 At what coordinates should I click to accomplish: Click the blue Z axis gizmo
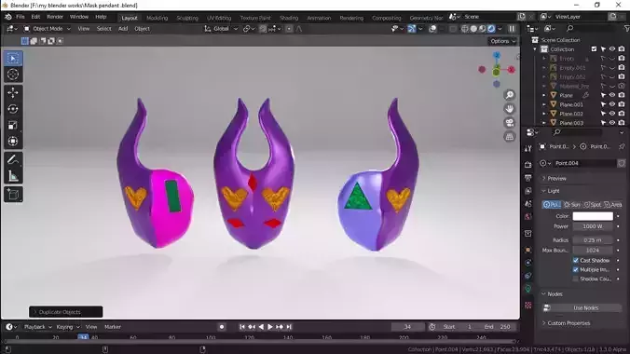coord(497,56)
